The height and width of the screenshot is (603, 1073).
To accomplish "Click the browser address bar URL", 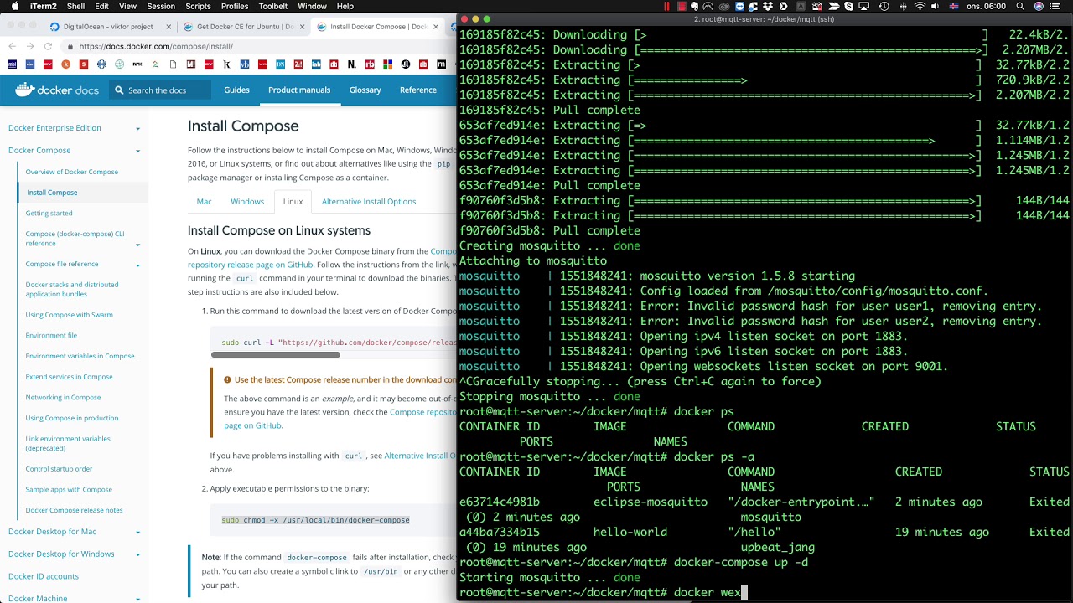I will point(156,47).
